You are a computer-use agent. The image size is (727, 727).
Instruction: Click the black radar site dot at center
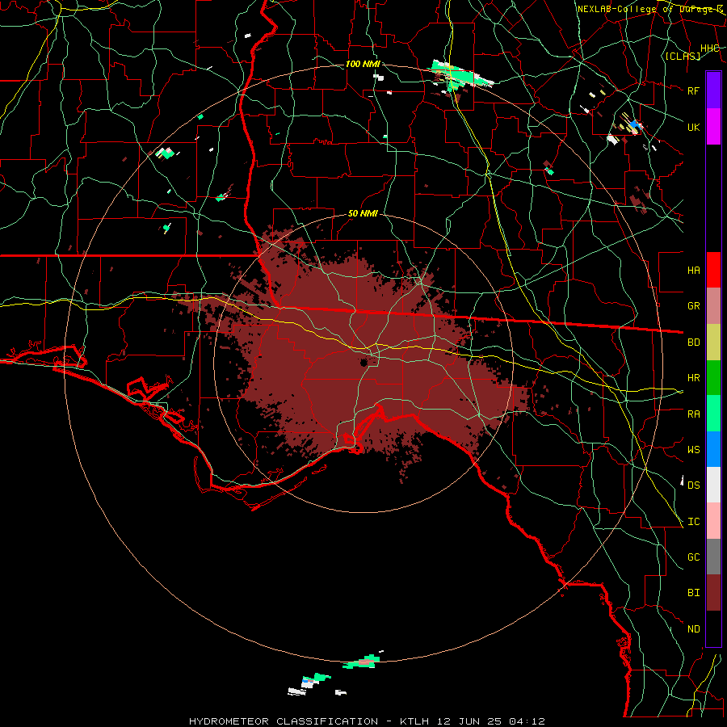[364, 362]
